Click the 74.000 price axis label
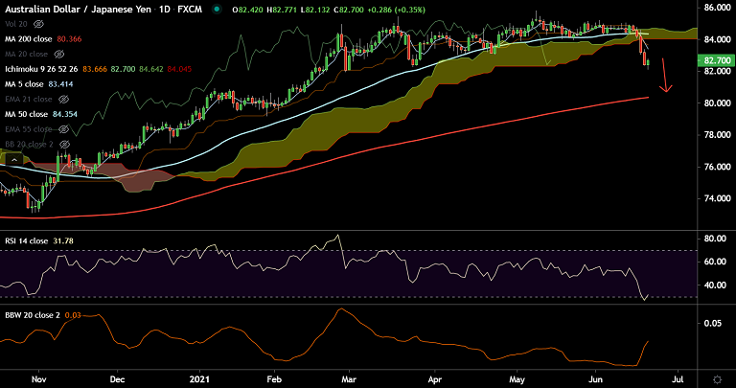Image resolution: width=736 pixels, height=388 pixels. pos(717,198)
